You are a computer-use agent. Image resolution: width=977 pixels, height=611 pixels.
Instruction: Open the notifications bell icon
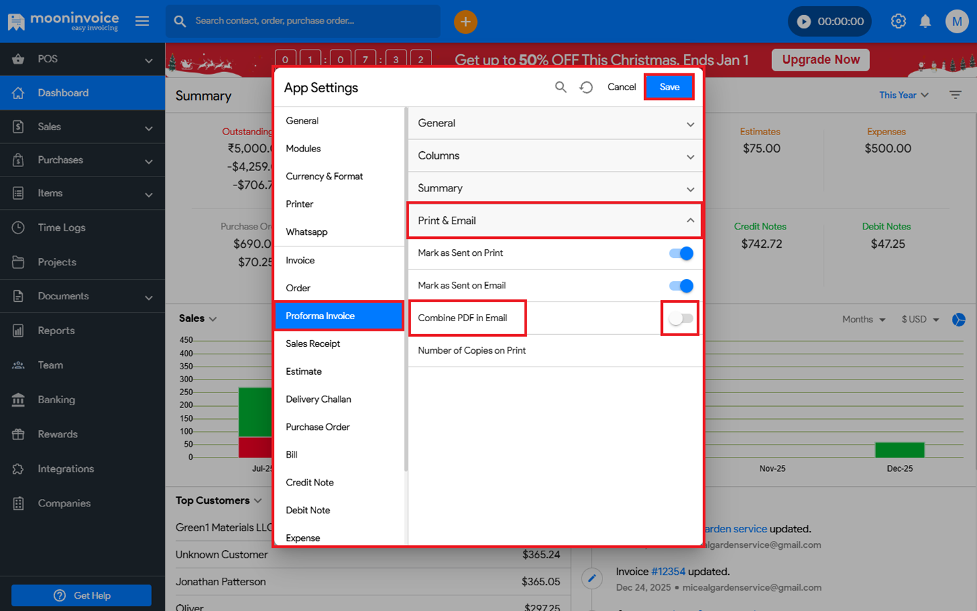(925, 21)
